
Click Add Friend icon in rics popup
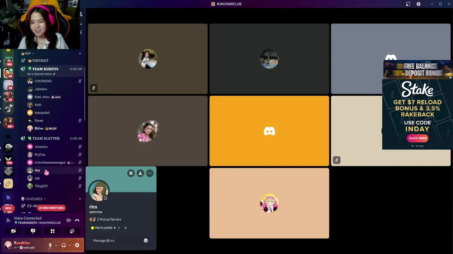coord(141,173)
